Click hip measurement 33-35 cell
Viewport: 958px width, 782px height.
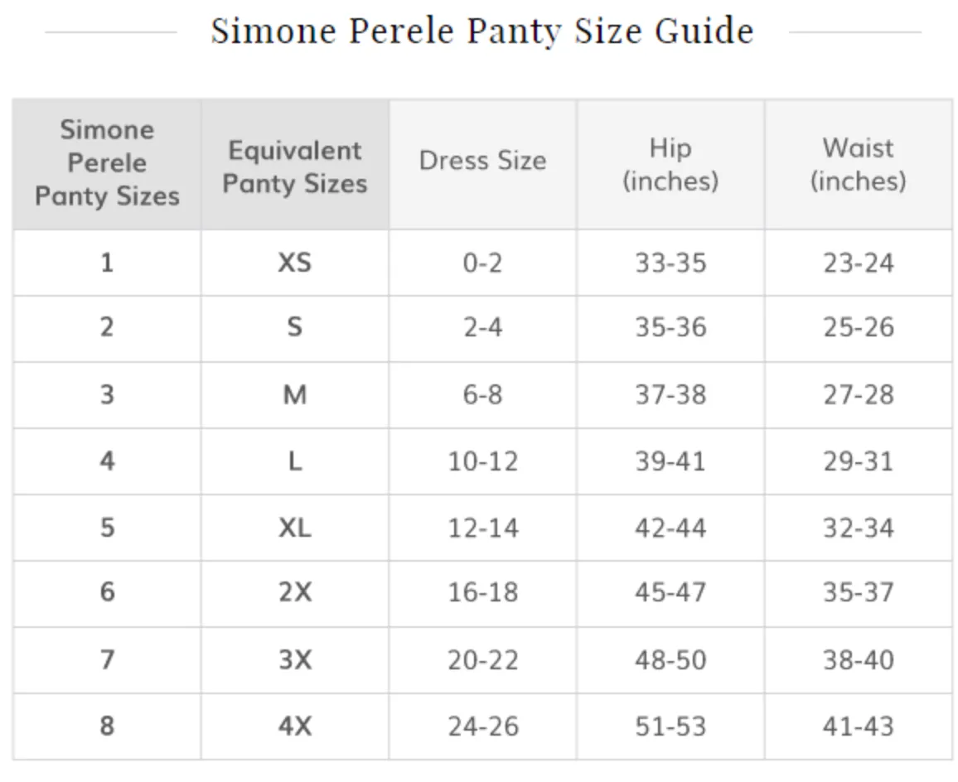point(670,263)
